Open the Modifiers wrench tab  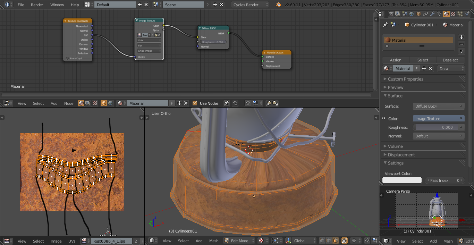click(x=432, y=14)
